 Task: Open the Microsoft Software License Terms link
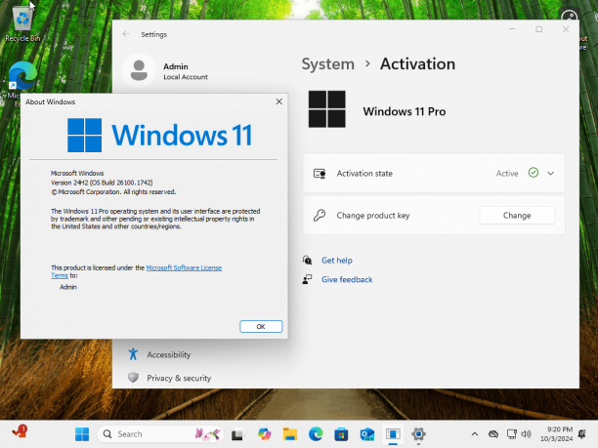click(x=184, y=267)
